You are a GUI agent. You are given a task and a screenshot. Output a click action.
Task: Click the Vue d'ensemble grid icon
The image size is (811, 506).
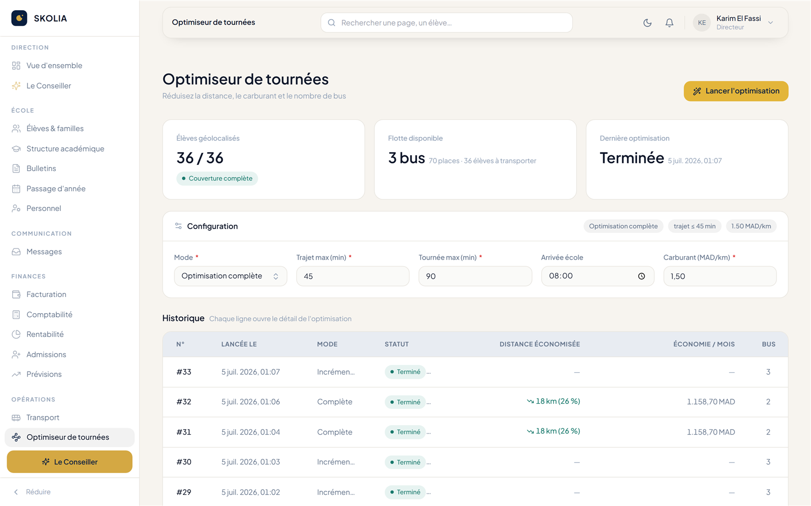click(x=16, y=66)
